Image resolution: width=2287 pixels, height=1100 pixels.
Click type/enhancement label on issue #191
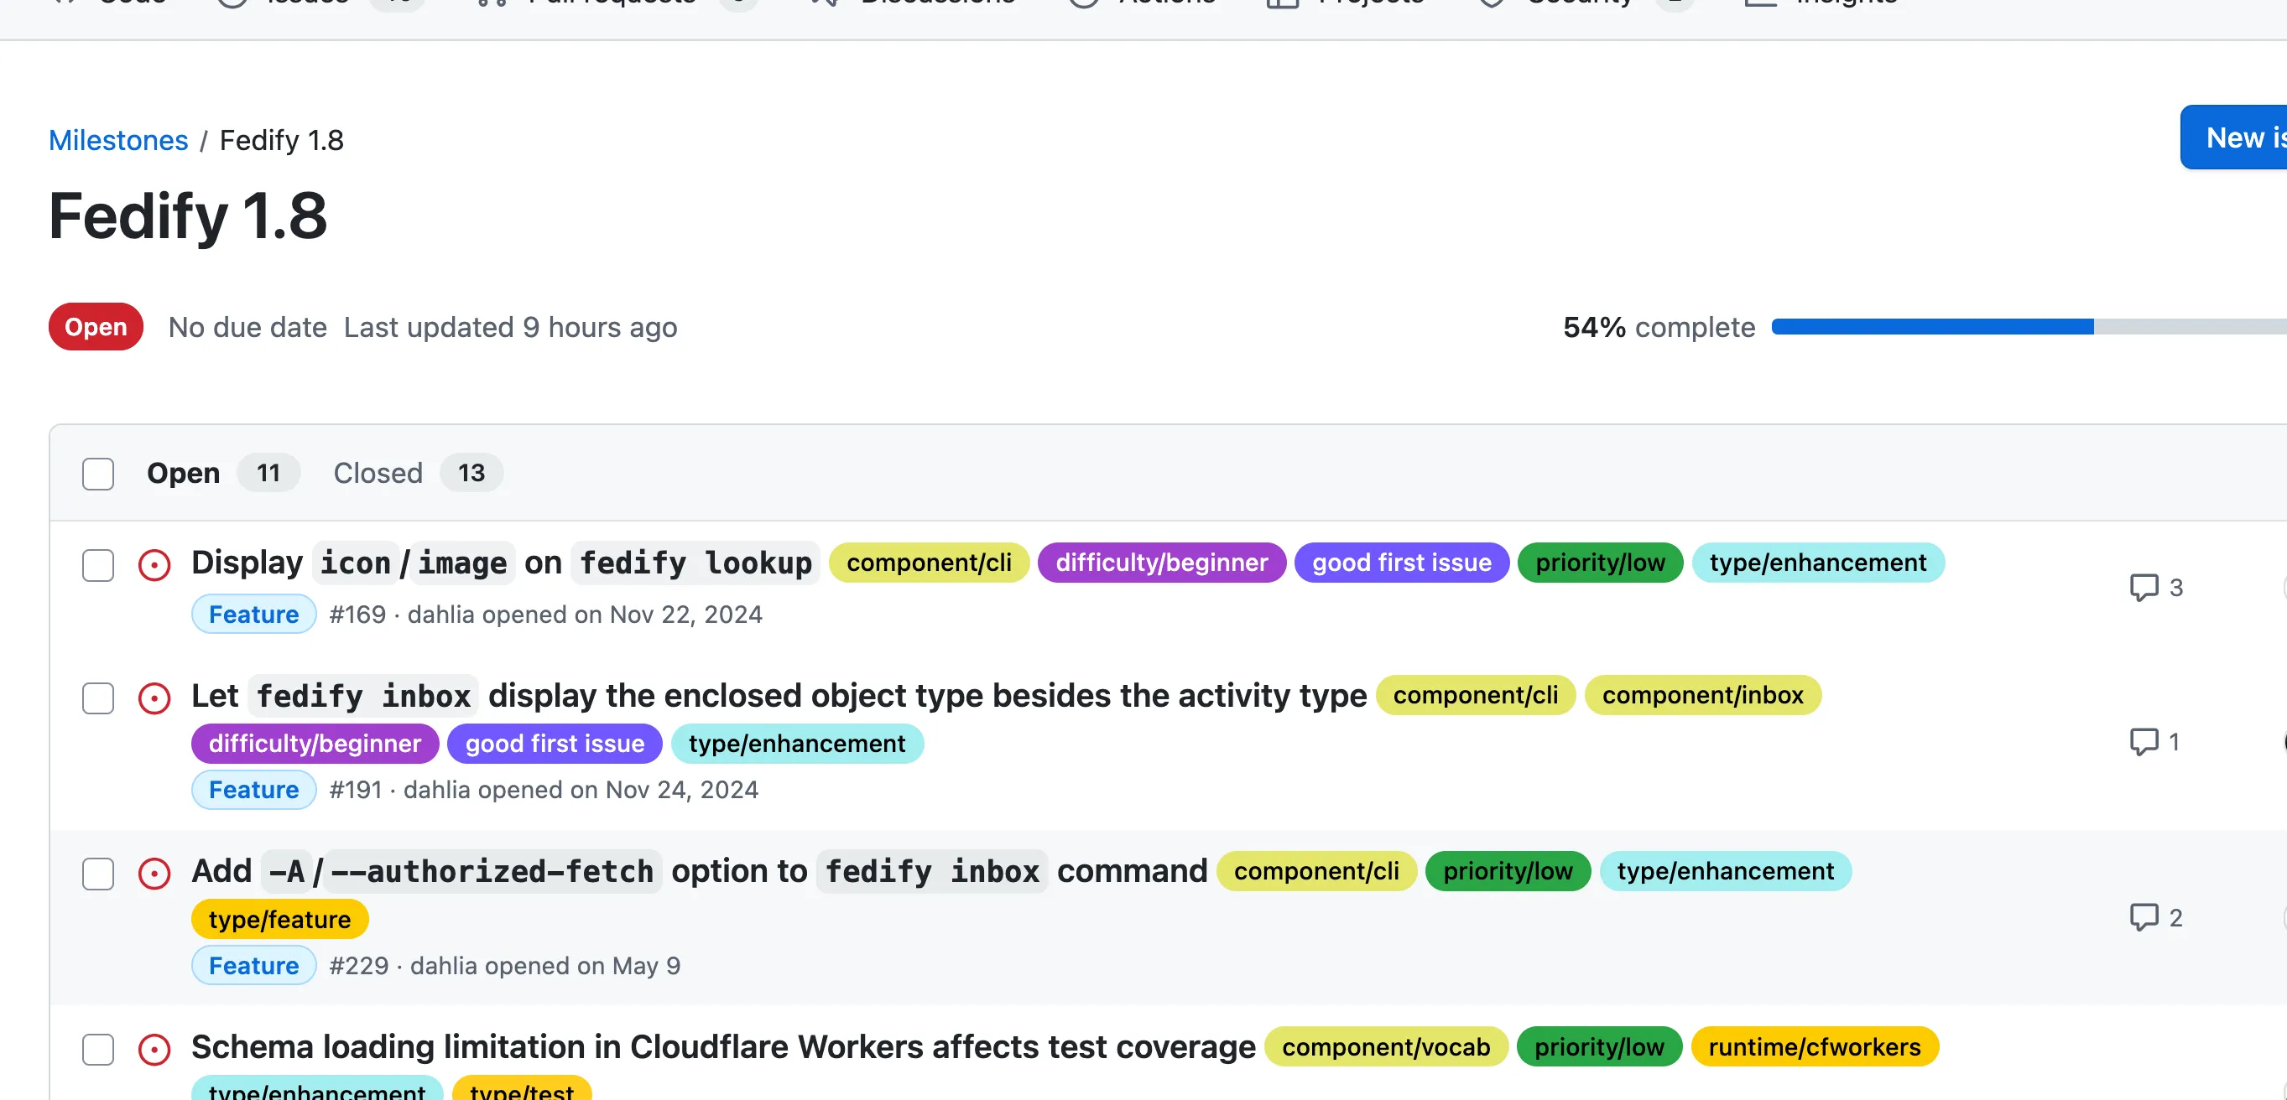coord(797,744)
